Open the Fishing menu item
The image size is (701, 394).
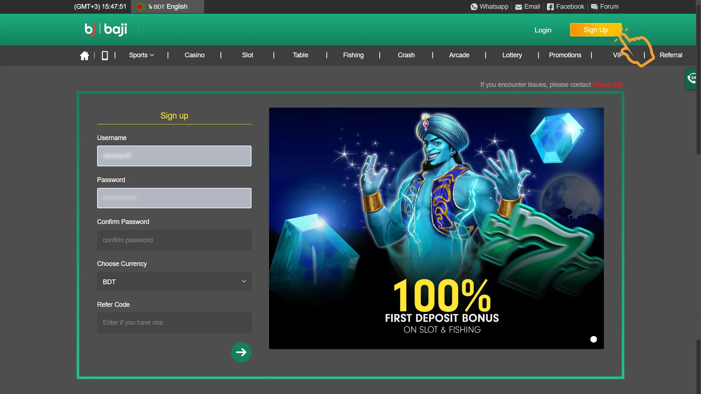(353, 55)
